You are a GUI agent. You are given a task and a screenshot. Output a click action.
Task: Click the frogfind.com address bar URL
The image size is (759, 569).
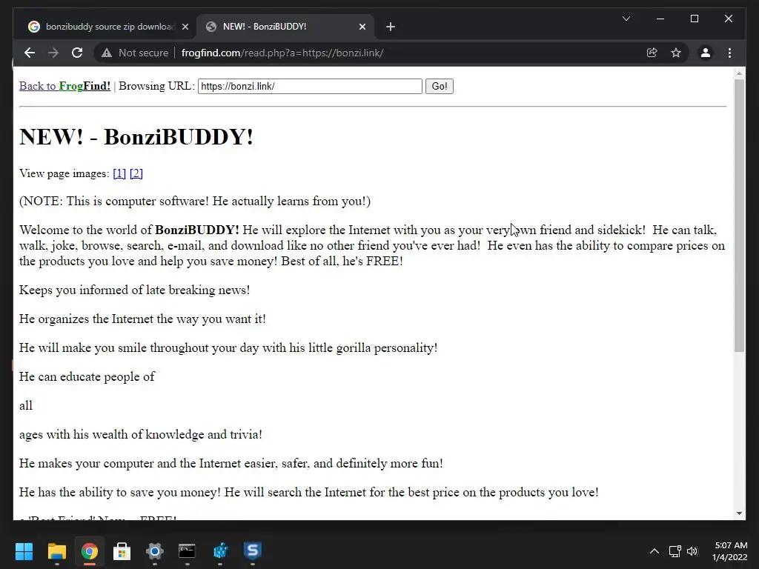coord(282,53)
